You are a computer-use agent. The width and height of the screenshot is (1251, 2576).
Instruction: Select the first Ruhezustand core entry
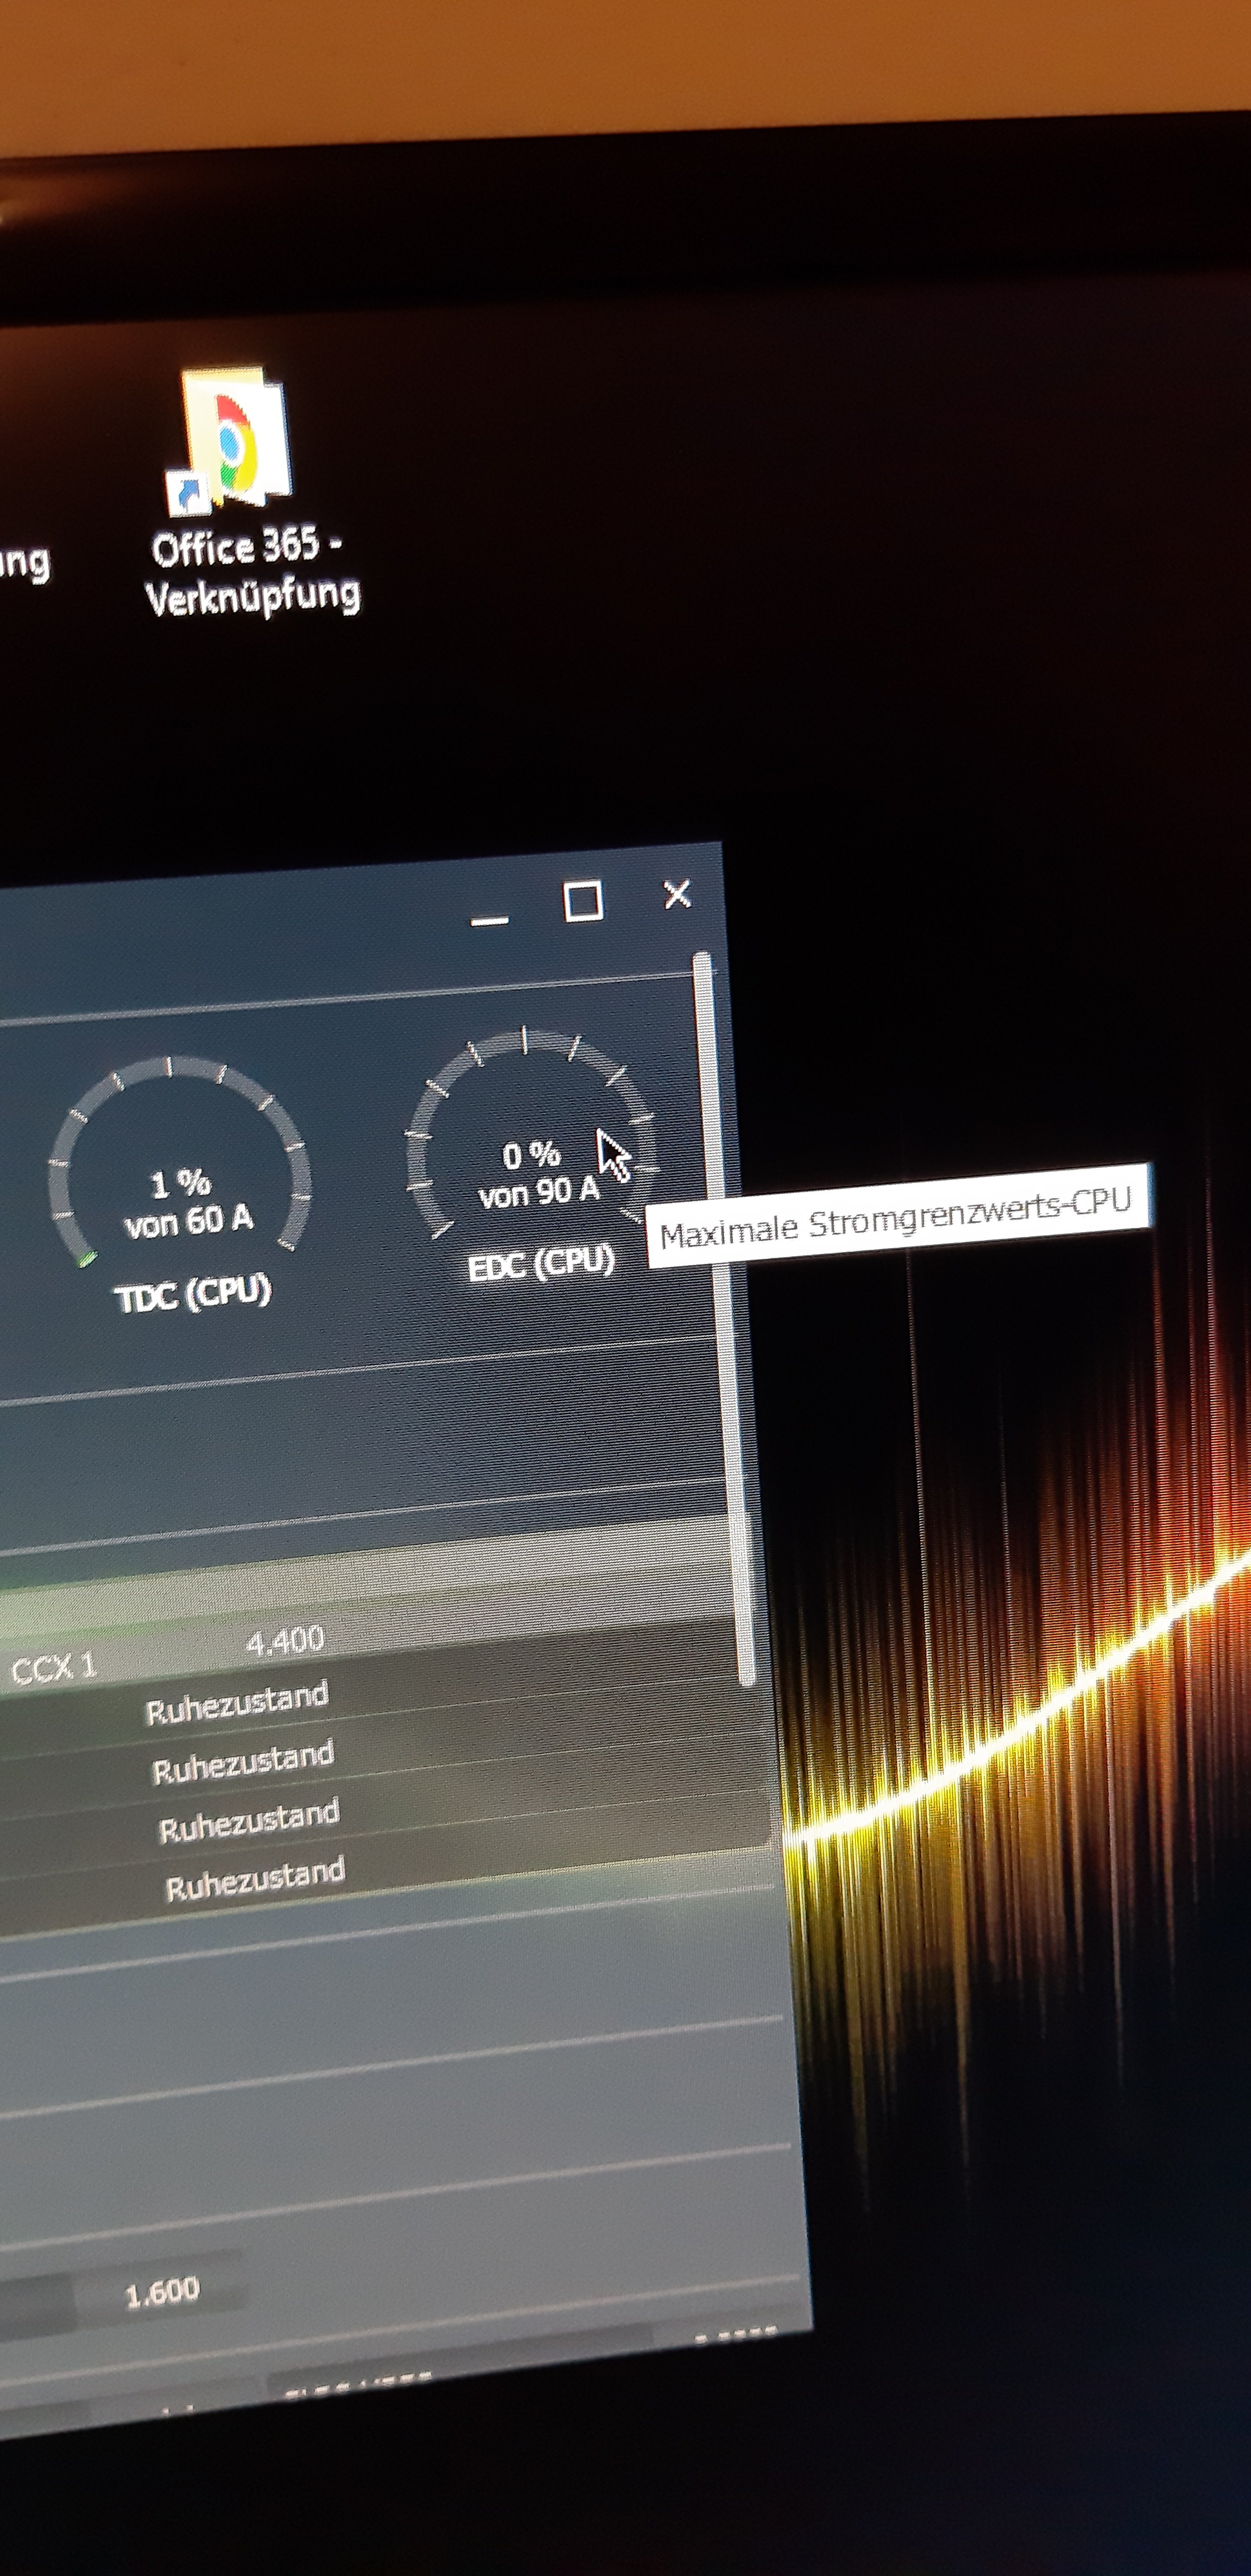[x=238, y=1703]
